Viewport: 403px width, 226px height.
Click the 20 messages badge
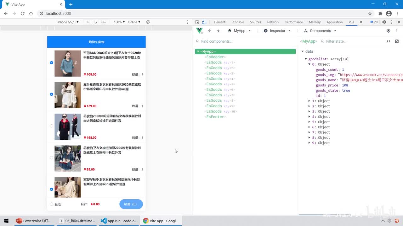click(x=374, y=22)
